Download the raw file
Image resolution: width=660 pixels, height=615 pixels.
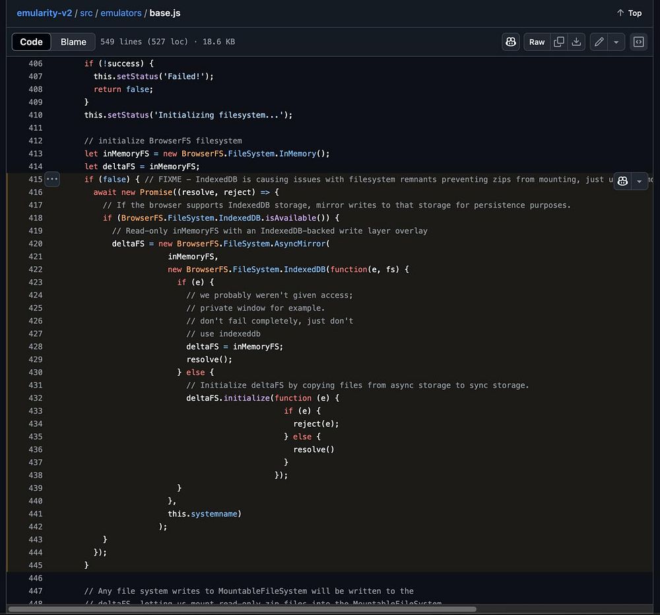576,42
